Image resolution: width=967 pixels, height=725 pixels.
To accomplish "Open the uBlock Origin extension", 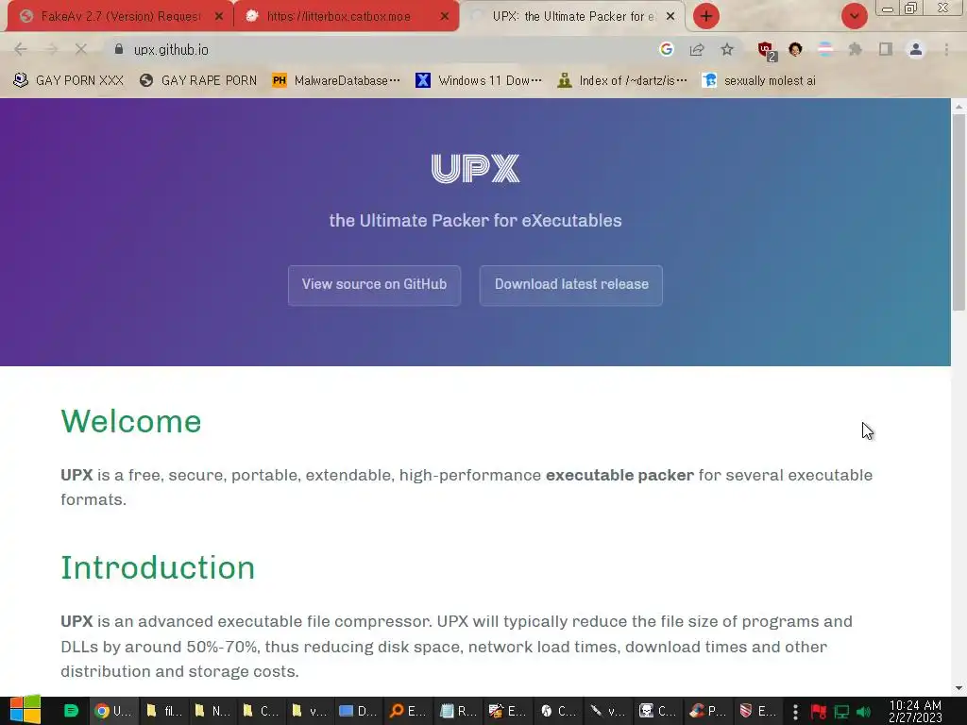I will [767, 50].
